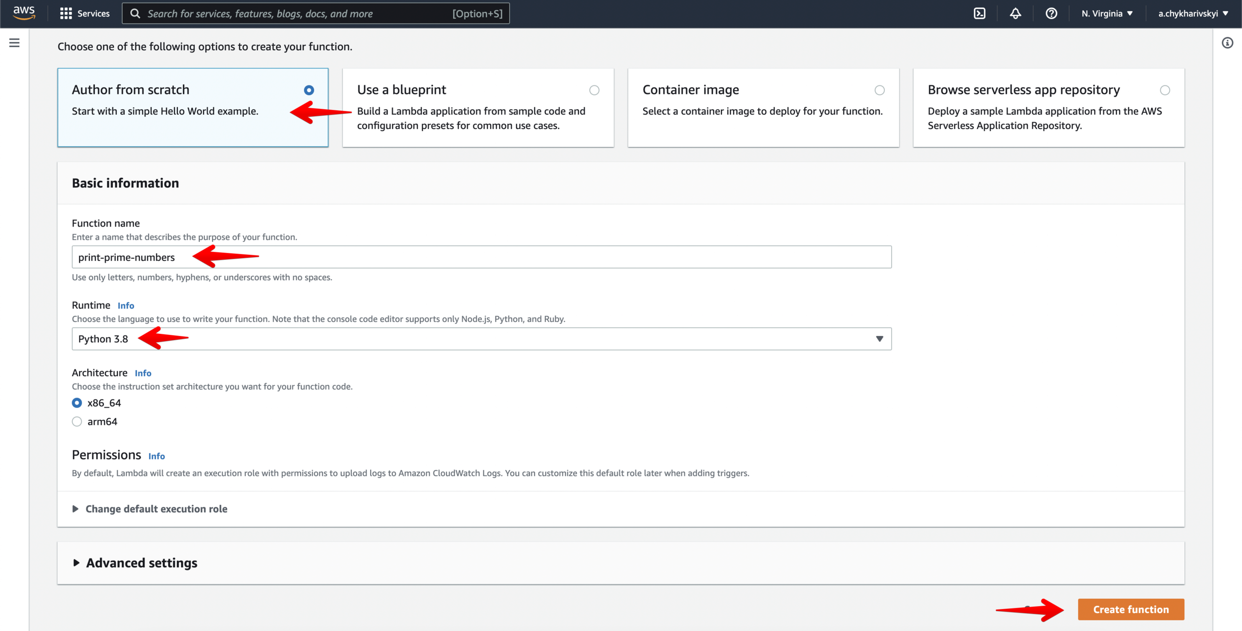Open the notifications bell
Screen dimensions: 1242x631
pyautogui.click(x=1015, y=13)
